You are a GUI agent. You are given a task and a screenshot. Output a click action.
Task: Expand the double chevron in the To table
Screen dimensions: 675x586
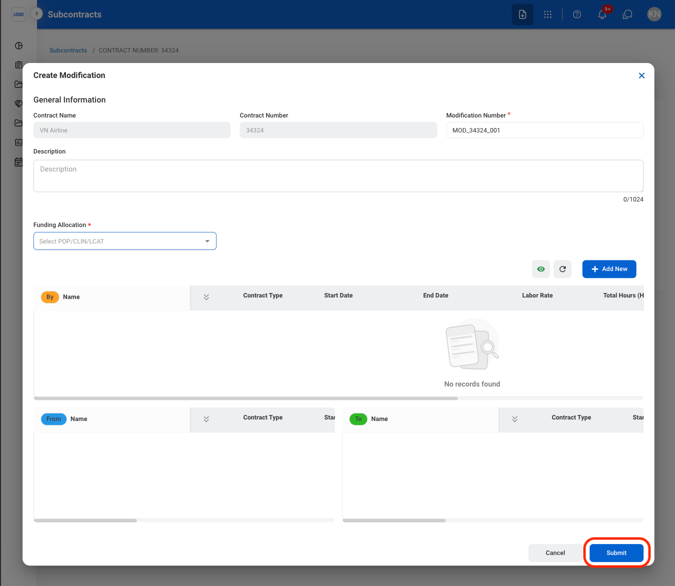pos(514,419)
